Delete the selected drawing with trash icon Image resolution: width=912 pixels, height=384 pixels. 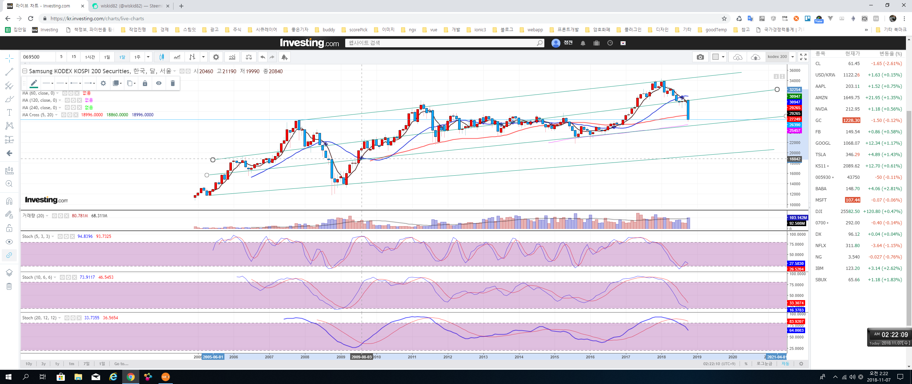pyautogui.click(x=173, y=83)
